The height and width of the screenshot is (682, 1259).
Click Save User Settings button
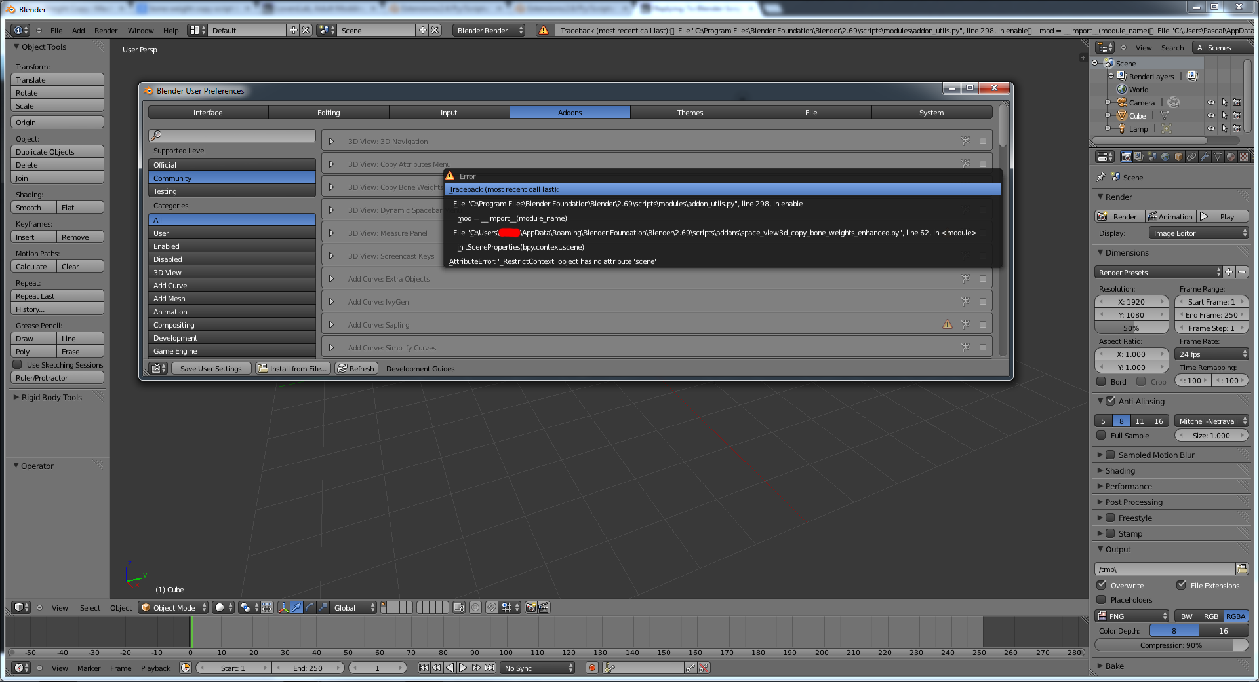click(210, 368)
